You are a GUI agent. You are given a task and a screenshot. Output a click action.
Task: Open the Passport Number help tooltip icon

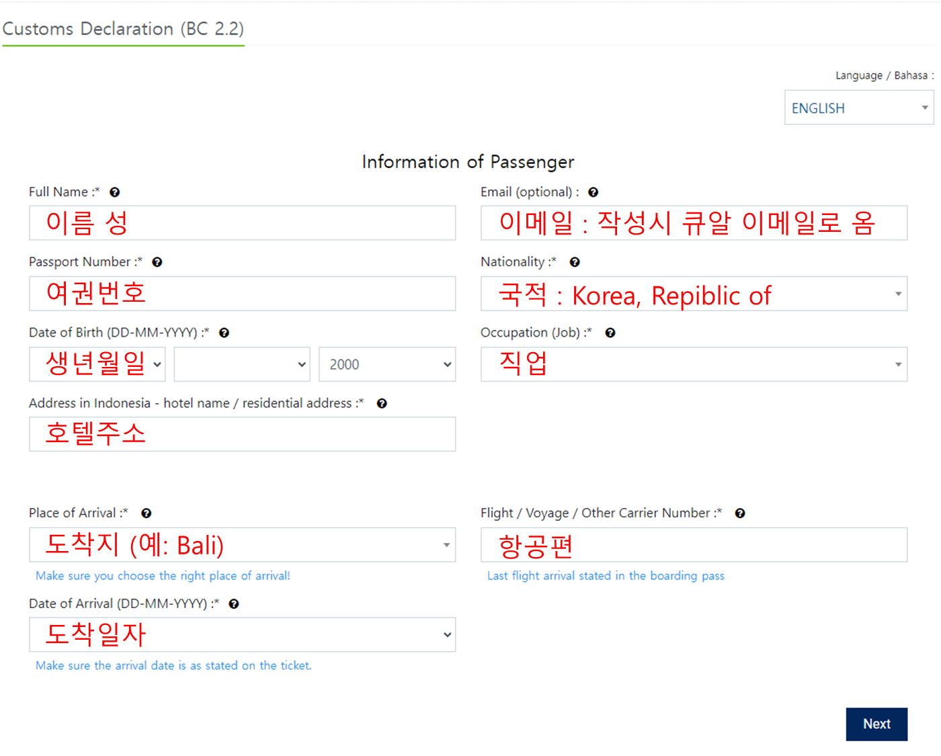[157, 262]
